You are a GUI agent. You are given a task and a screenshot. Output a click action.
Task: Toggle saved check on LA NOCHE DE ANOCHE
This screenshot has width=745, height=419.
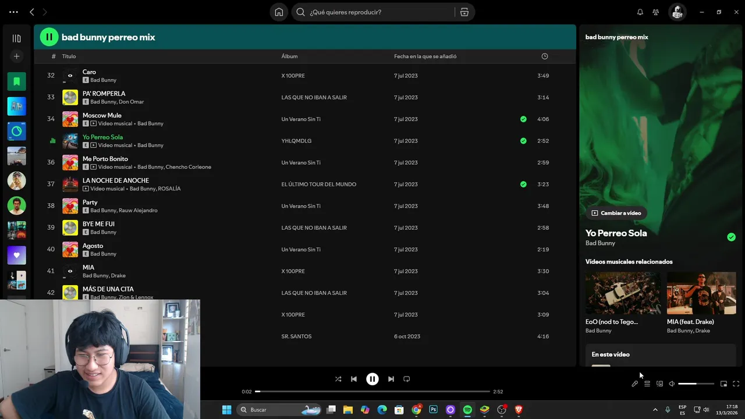[523, 184]
